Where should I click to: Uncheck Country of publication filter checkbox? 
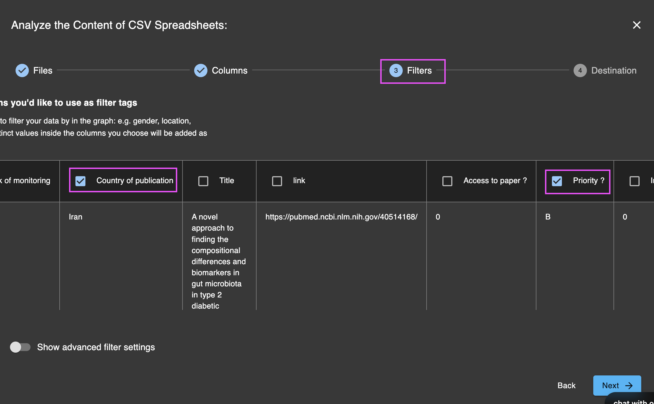pyautogui.click(x=80, y=181)
